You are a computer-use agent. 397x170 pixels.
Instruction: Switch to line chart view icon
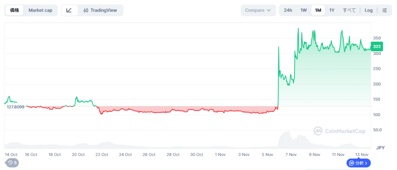69,10
